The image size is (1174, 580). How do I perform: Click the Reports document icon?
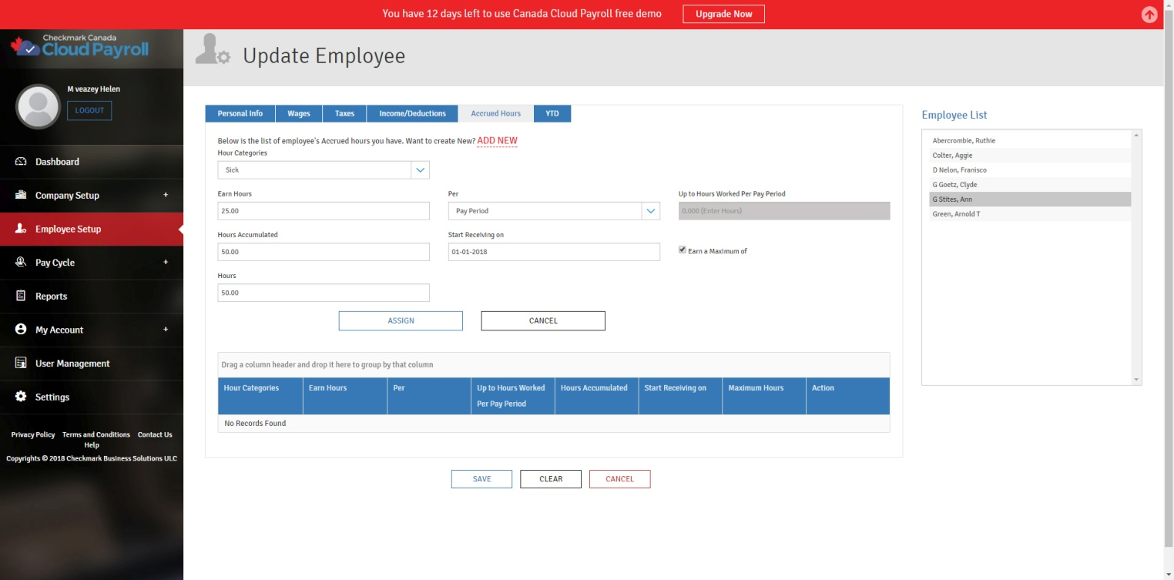(x=21, y=296)
